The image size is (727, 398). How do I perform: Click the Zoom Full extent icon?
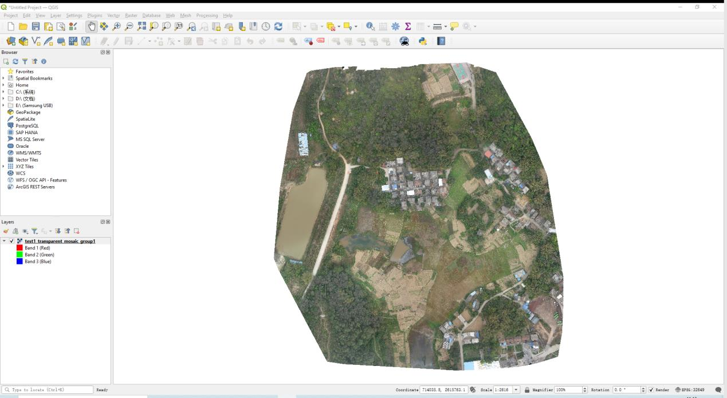coord(142,26)
